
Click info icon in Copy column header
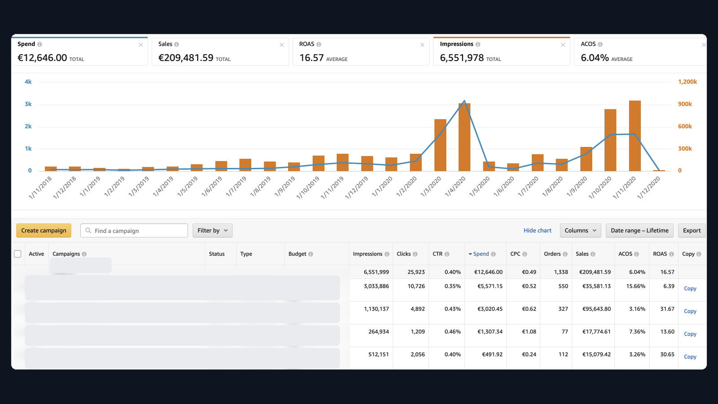pos(699,254)
